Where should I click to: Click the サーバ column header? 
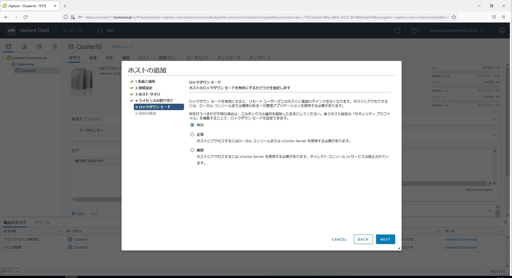[x=450, y=231]
